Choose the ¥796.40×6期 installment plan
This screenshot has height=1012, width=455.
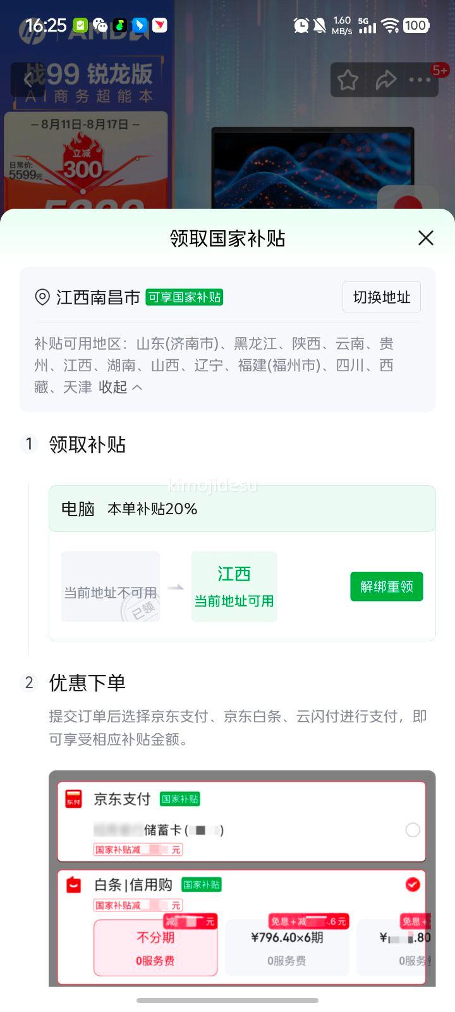coord(287,947)
